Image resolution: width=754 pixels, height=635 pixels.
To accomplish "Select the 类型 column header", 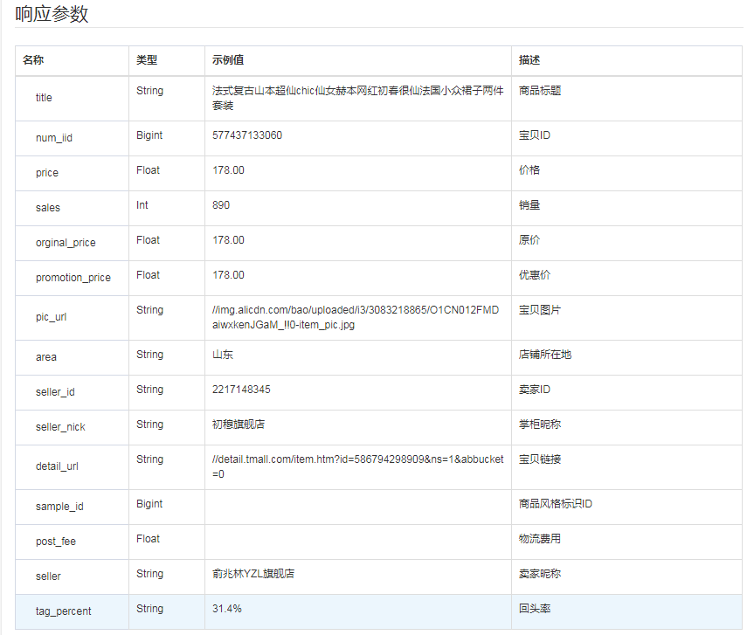I will (x=147, y=60).
